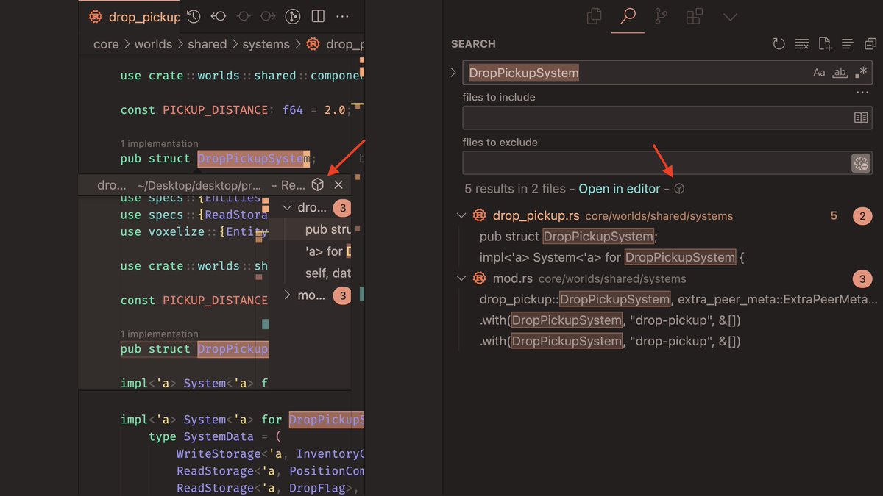Screen dimensions: 883x496
Task: Collapse all search results
Action: point(870,44)
